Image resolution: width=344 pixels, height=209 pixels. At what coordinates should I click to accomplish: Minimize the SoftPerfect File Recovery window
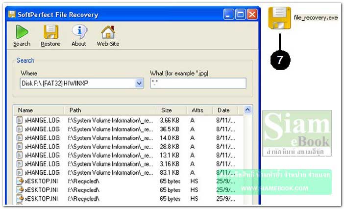coord(229,15)
